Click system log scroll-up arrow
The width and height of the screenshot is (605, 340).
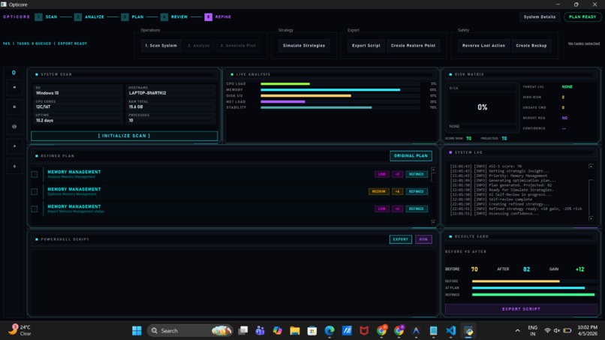[x=591, y=166]
